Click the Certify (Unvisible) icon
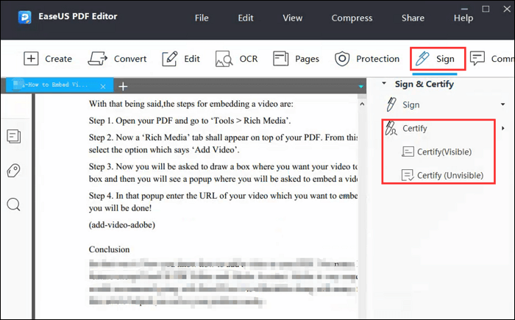The width and height of the screenshot is (515, 320). [408, 175]
